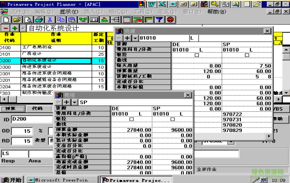Click the OD field showing 15

pyautogui.click(x=22, y=131)
